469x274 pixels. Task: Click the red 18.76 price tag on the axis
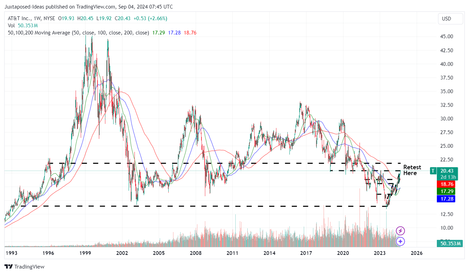click(446, 184)
